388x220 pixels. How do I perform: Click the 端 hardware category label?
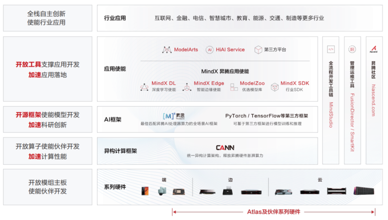click(x=164, y=180)
